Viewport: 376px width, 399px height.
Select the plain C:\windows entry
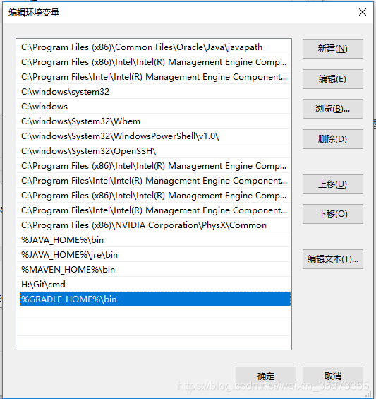[154, 107]
